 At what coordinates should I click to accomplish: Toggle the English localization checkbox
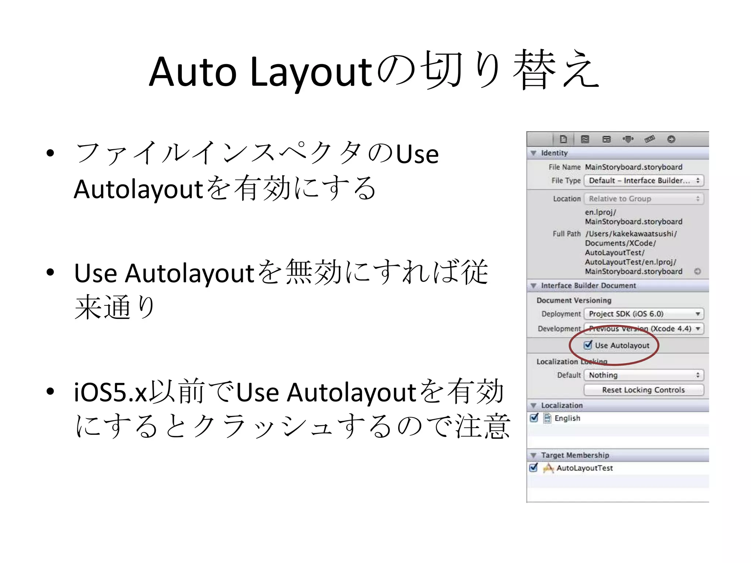click(534, 418)
